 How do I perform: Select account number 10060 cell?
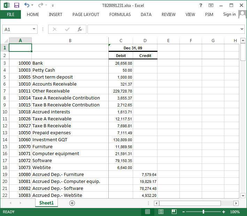pyautogui.click(x=20, y=139)
